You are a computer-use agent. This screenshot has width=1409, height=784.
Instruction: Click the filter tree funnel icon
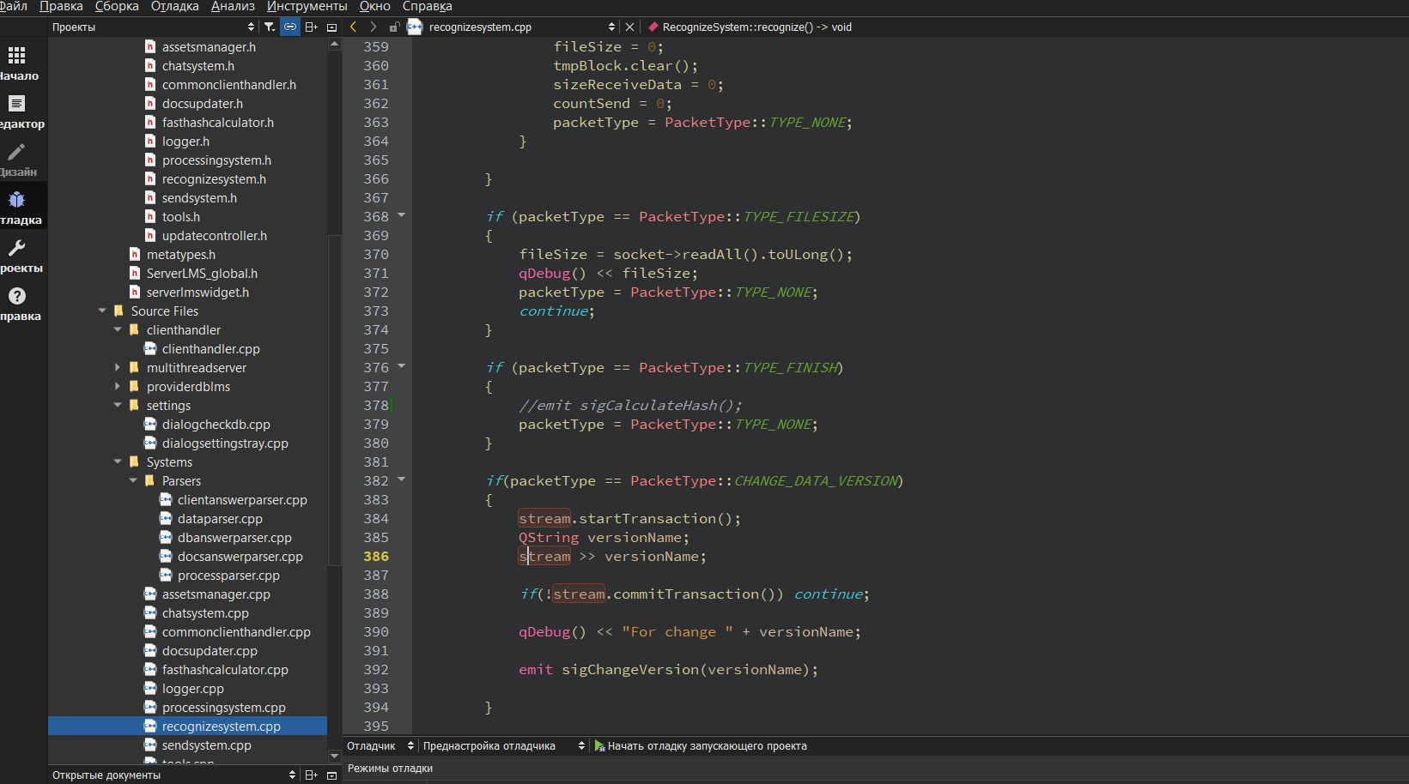click(x=270, y=27)
